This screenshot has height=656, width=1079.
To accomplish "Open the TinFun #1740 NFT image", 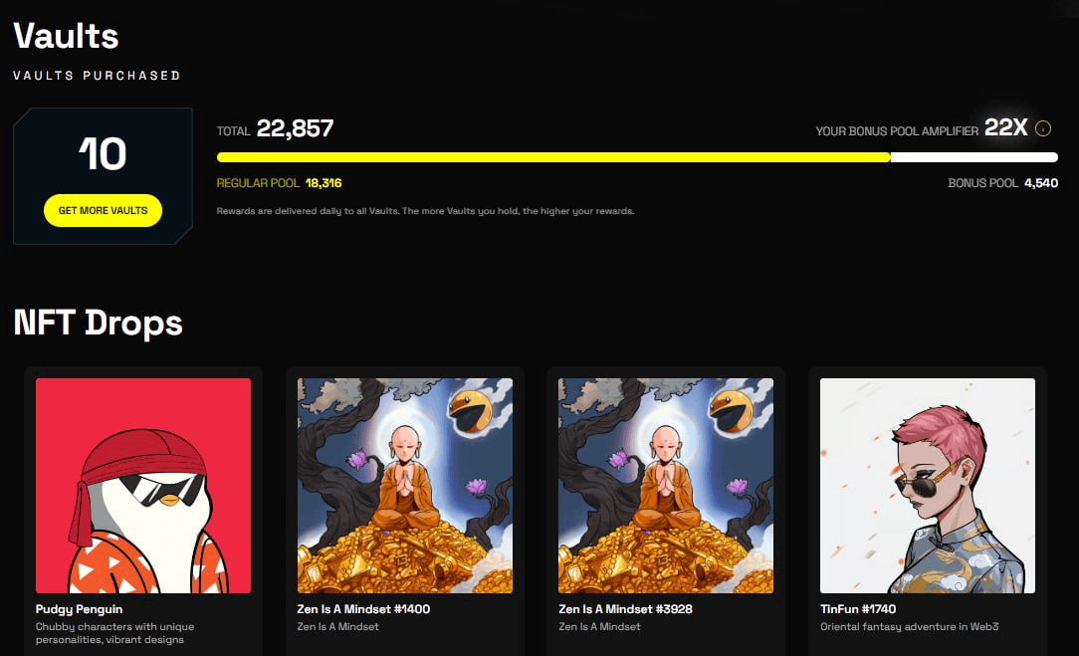I will pyautogui.click(x=928, y=486).
